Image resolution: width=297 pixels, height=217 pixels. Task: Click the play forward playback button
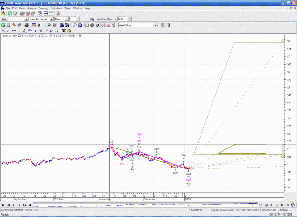[x=19, y=205]
